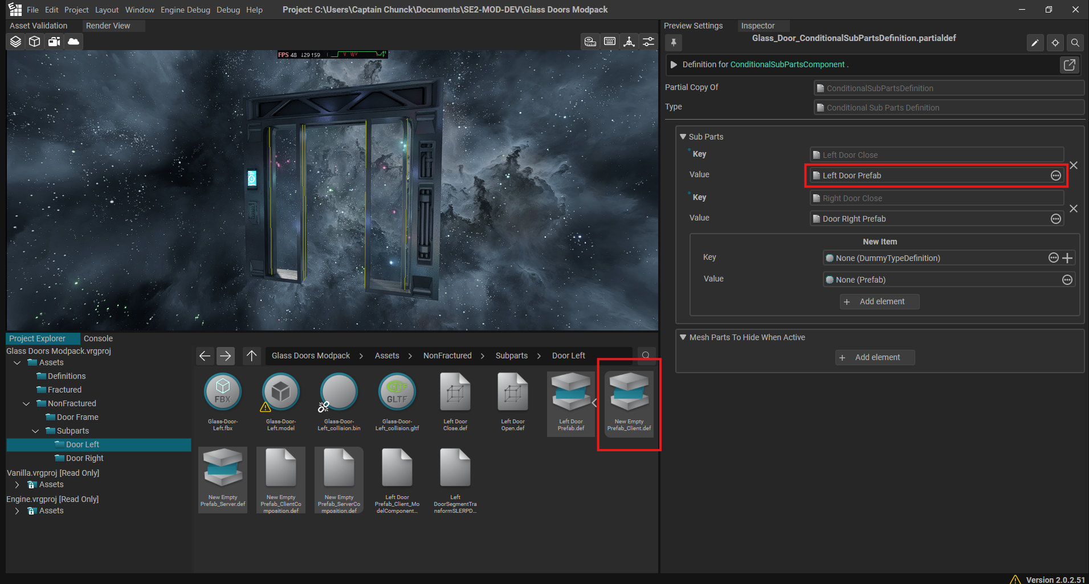Image resolution: width=1089 pixels, height=584 pixels.
Task: Click the layers stack icon in viewport toolbar
Action: [x=16, y=42]
